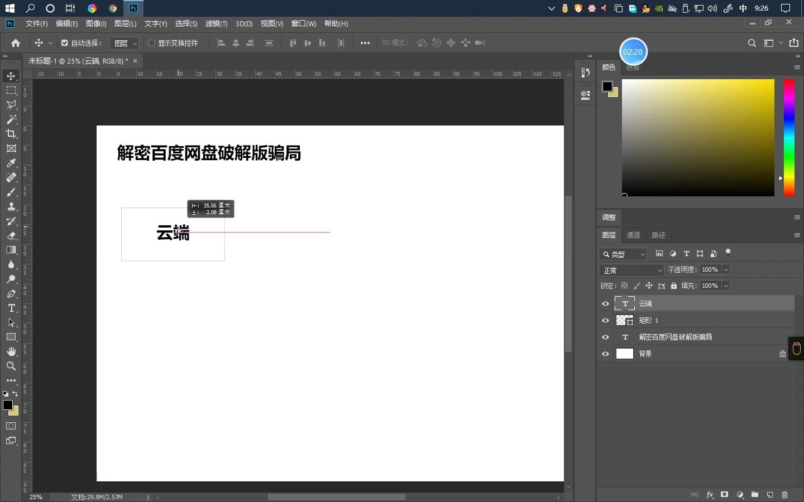This screenshot has width=804, height=502.
Task: Open the Opacity (不透明度) slider dropdown
Action: pos(726,270)
